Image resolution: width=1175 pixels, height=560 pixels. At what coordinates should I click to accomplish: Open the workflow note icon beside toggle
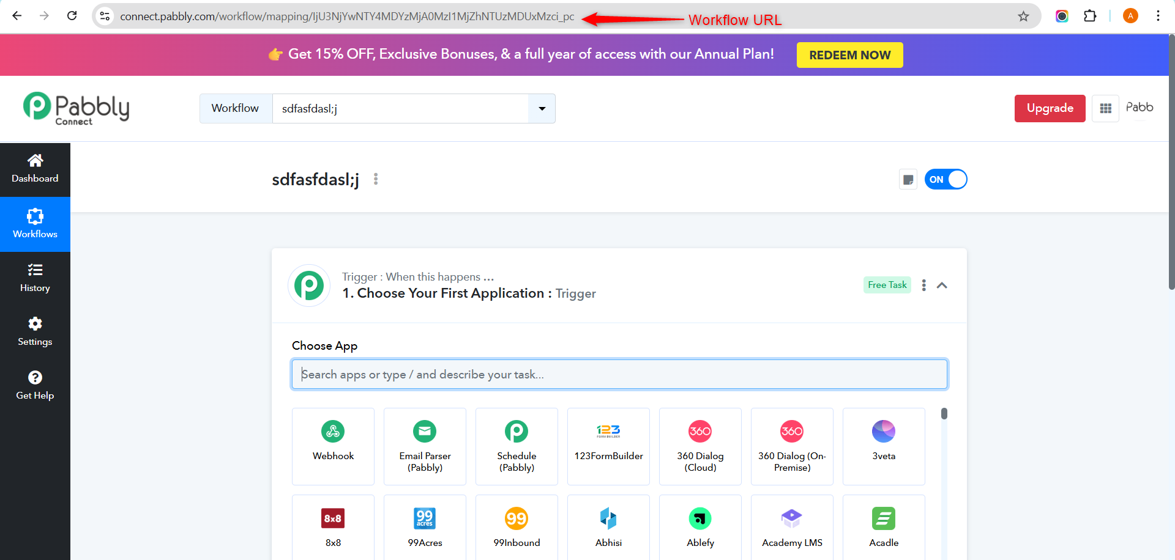[x=908, y=180]
